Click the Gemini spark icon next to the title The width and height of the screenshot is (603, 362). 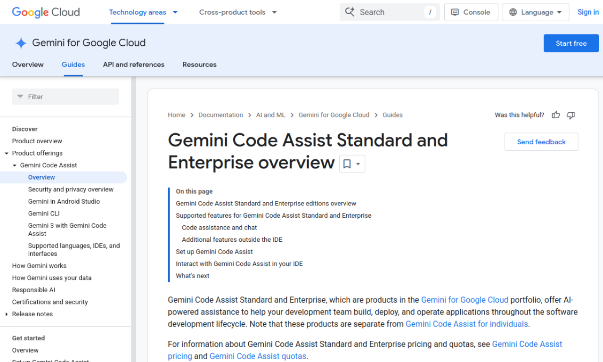click(x=21, y=43)
